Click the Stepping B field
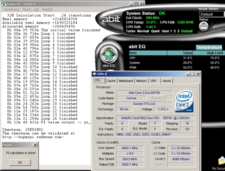 187,123
